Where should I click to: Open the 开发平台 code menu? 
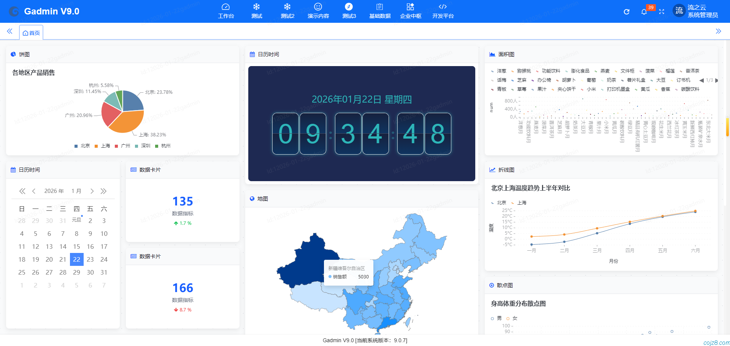coord(443,11)
